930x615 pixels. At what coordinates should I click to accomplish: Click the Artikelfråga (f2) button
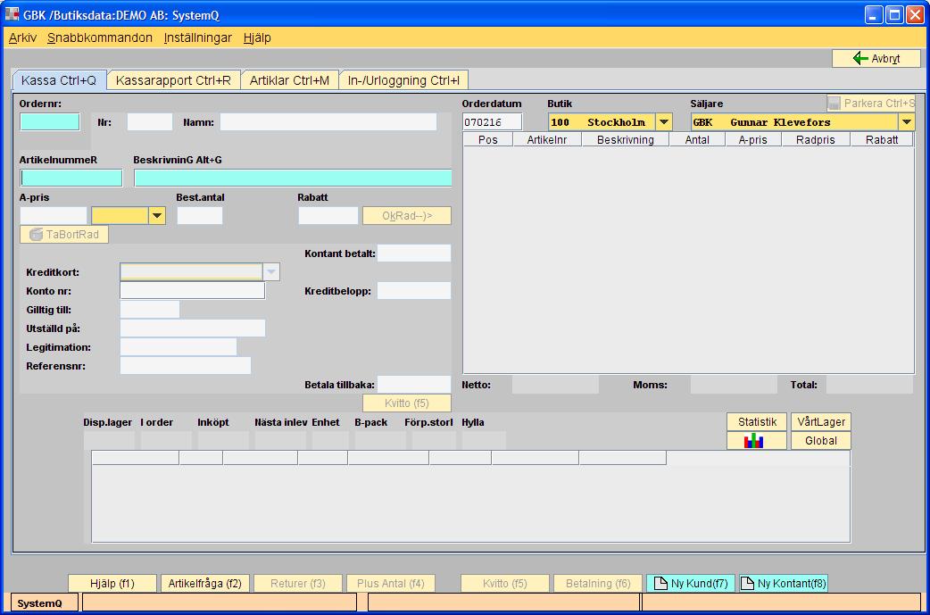click(x=205, y=584)
